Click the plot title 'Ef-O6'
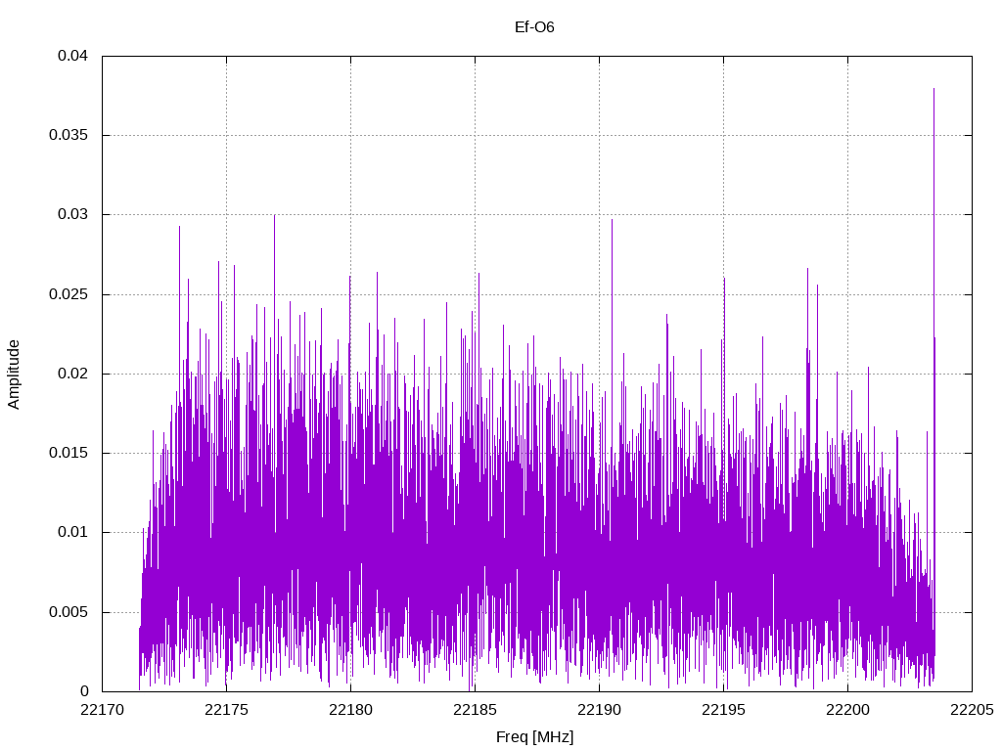1002x751 pixels. point(534,26)
